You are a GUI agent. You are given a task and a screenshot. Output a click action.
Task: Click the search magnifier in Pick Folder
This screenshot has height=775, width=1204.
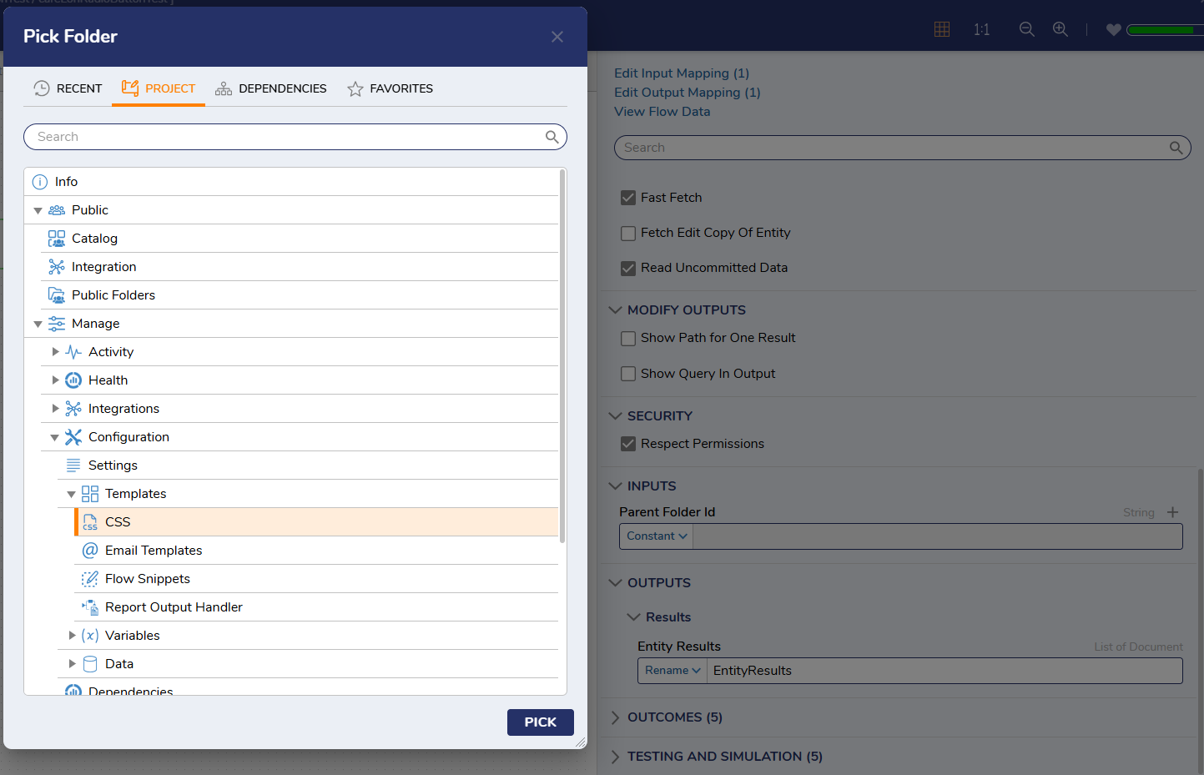pos(552,137)
